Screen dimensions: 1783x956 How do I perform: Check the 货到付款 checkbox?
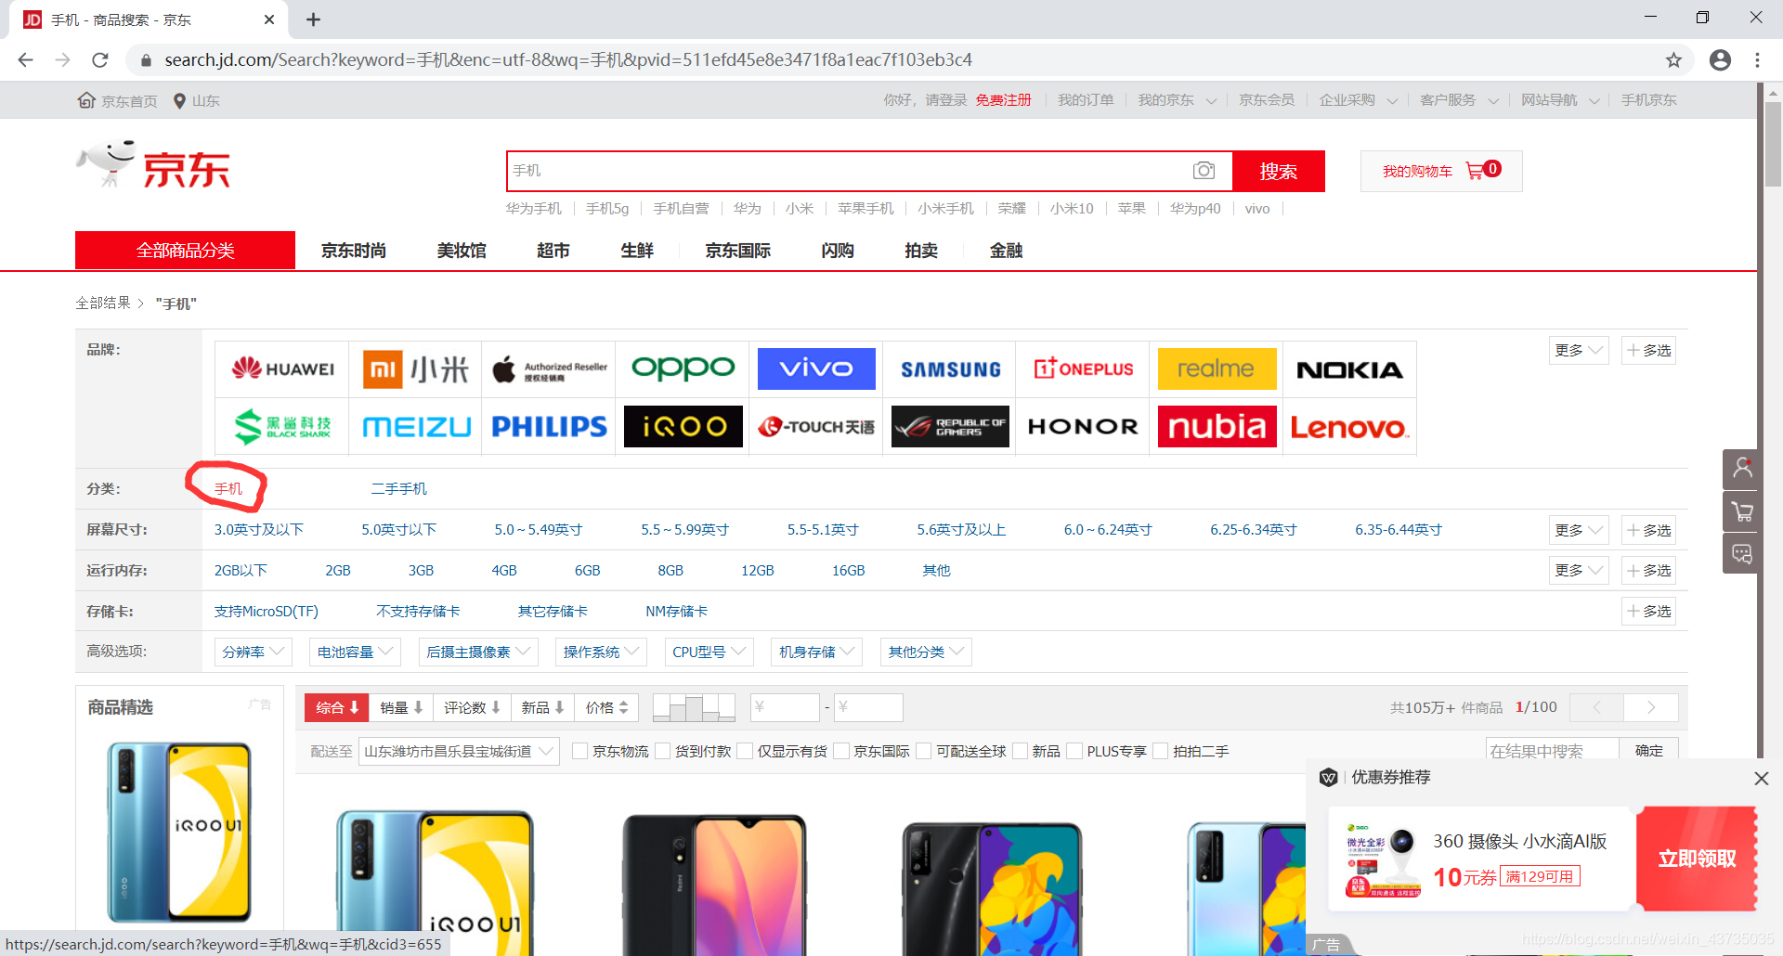pyautogui.click(x=663, y=751)
